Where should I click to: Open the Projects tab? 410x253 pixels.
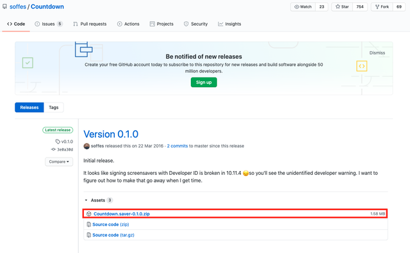pos(161,24)
